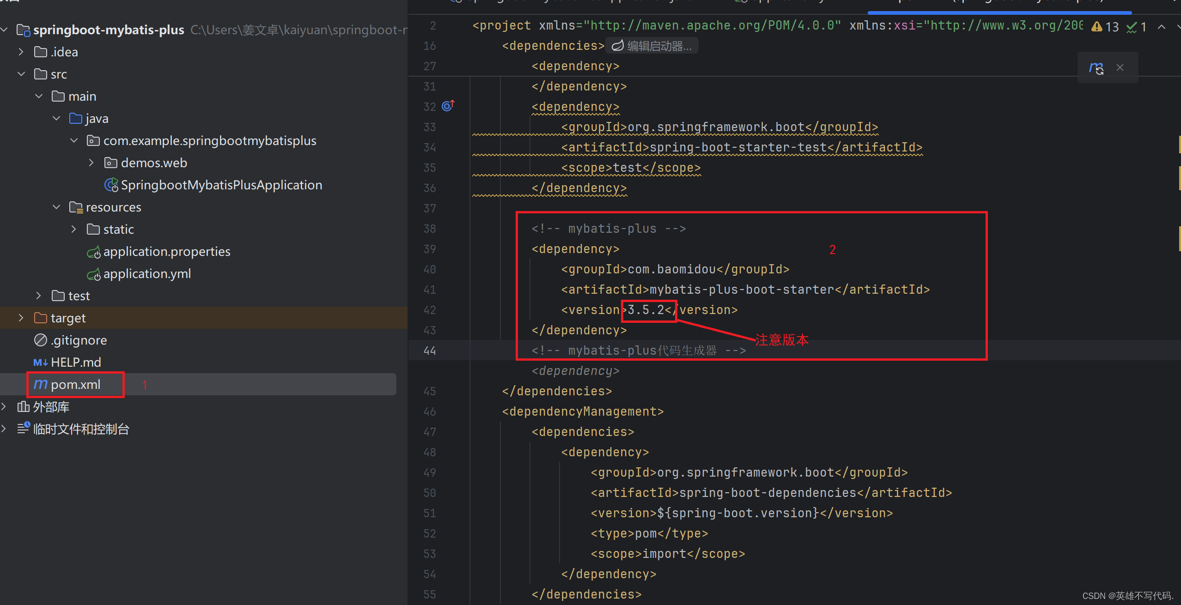Screen dimensions: 1181x605
Task: Expand the 外部库 node
Action: click(4, 406)
